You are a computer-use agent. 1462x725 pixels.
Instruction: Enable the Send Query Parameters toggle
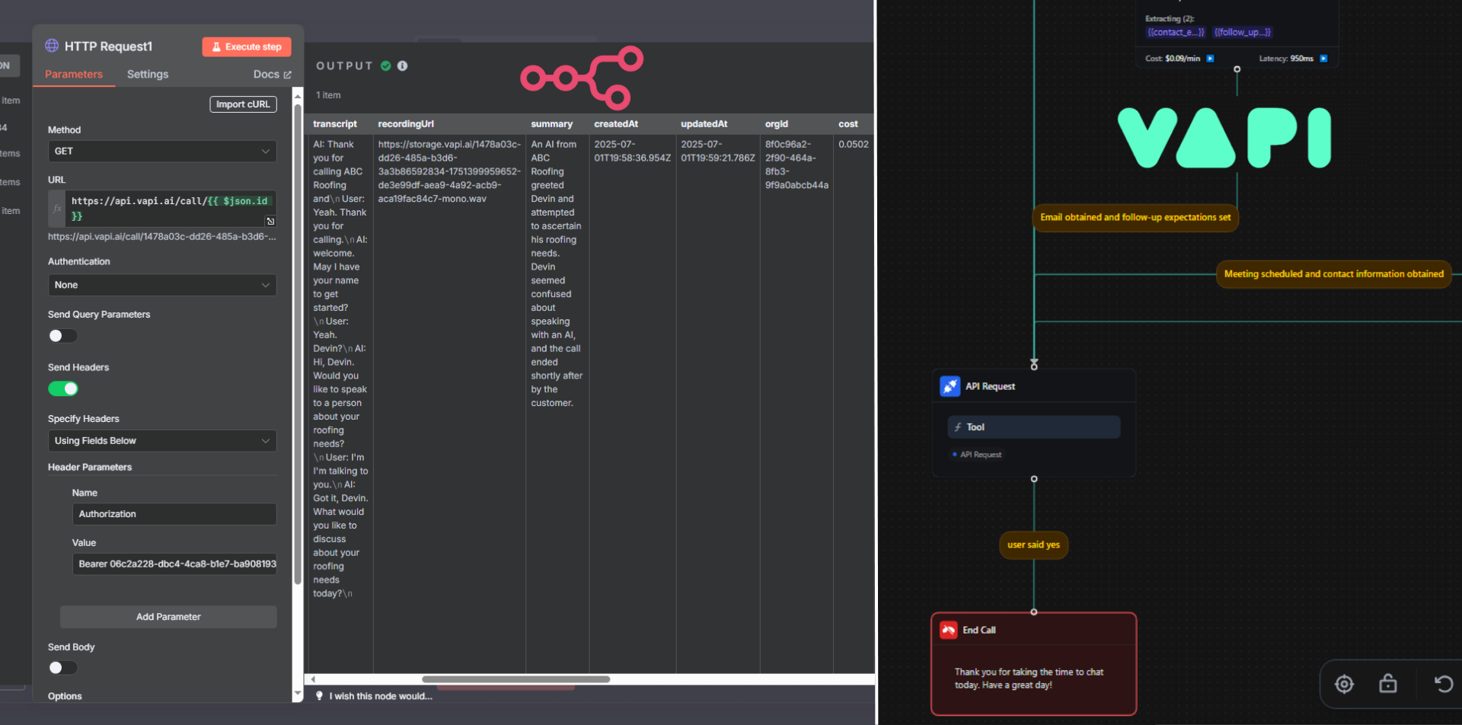pos(62,336)
